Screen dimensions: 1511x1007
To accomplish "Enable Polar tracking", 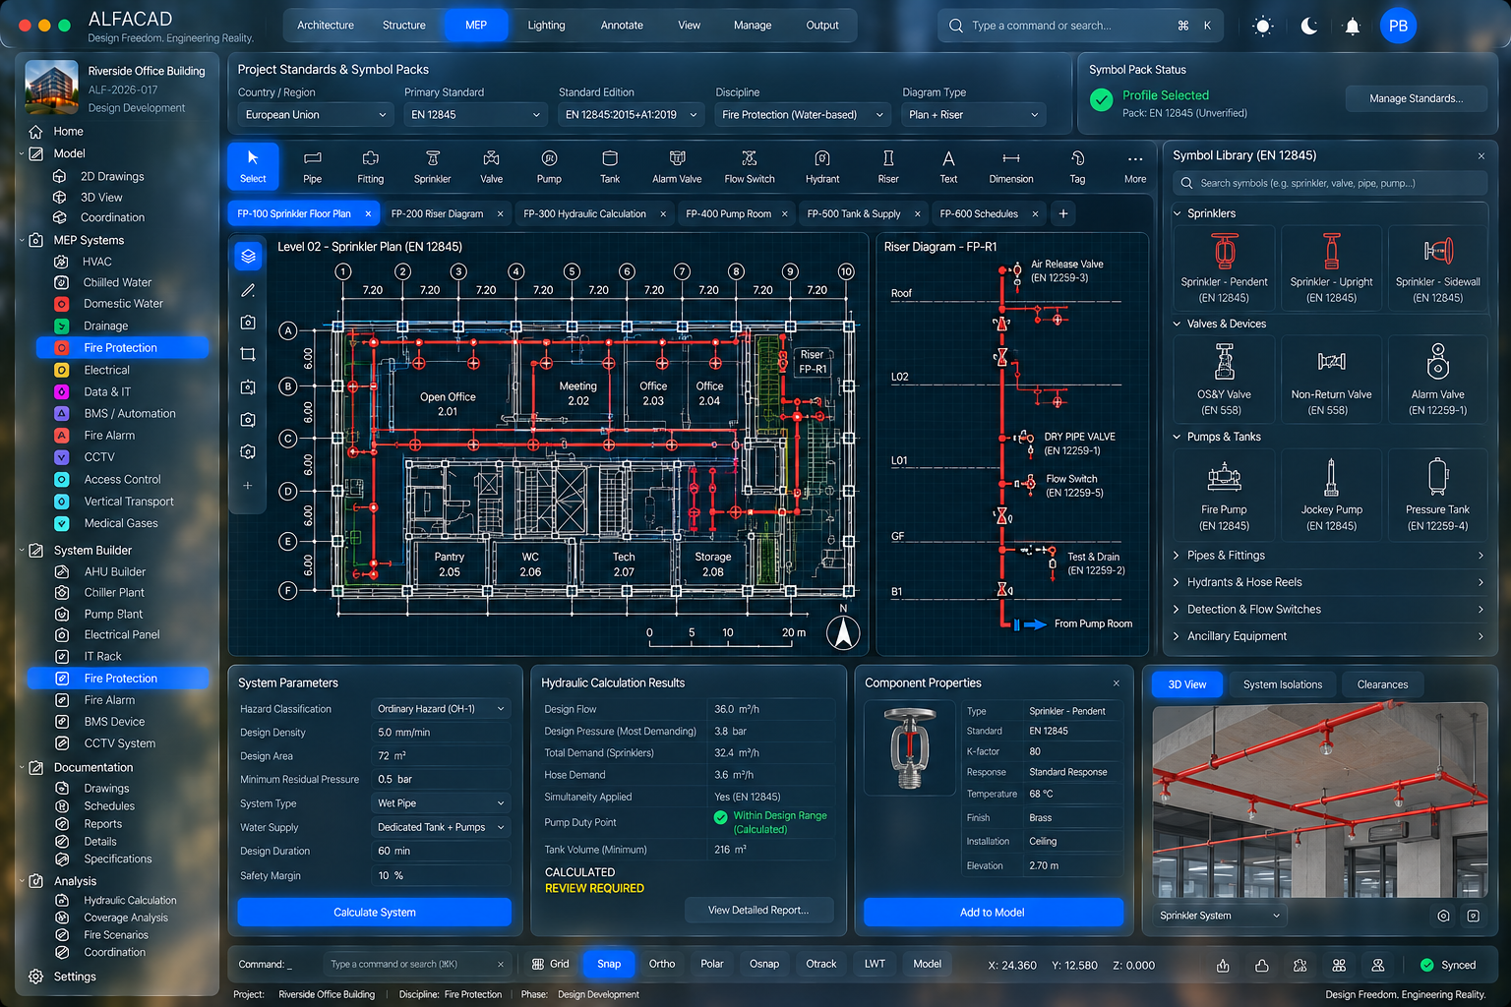I will [712, 964].
